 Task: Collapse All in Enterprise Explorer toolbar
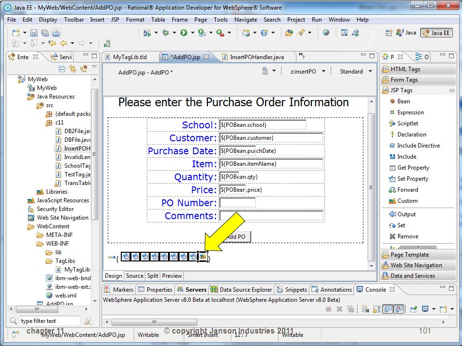pyautogui.click(x=62, y=69)
